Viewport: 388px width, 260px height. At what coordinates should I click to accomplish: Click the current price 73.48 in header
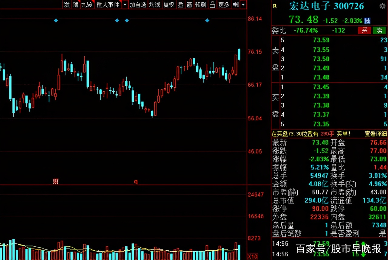tap(303, 20)
